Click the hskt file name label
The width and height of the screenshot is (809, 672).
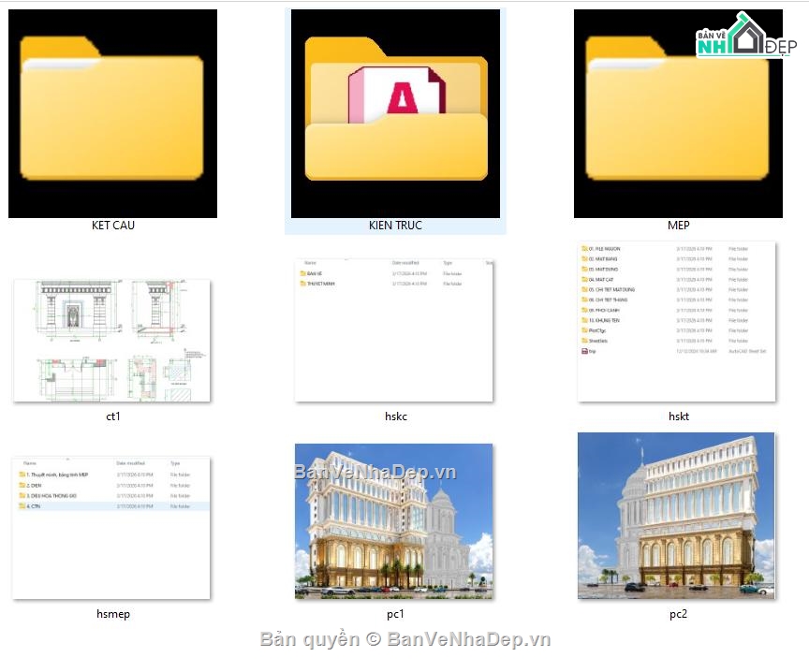click(679, 416)
